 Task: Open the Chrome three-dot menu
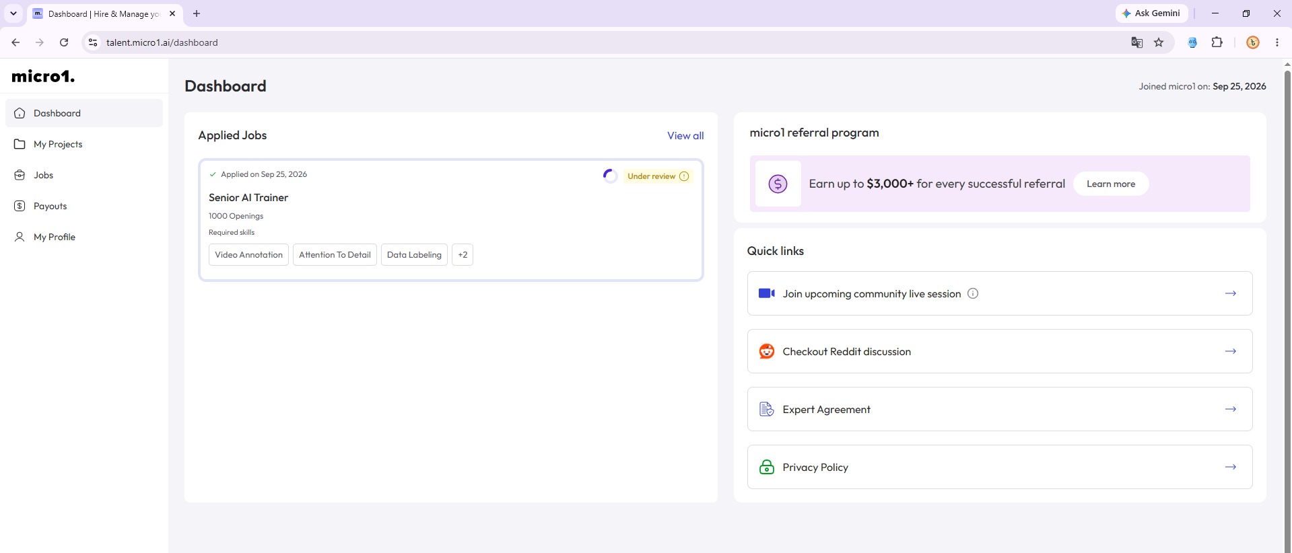(1277, 42)
